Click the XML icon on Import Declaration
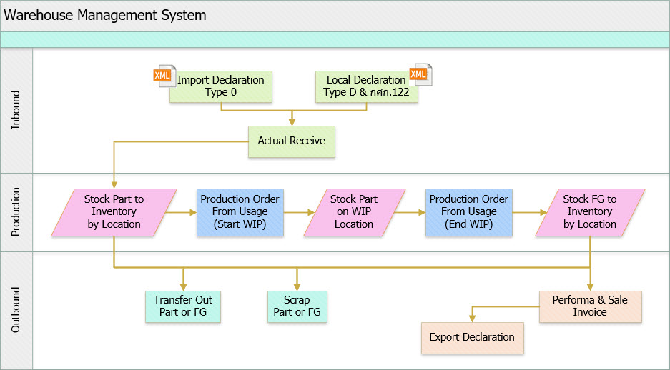Viewport: 670px width, 370px height. [x=163, y=76]
